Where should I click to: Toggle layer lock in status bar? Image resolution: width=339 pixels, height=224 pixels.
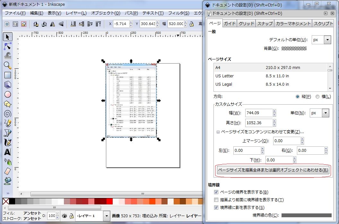point(72,216)
